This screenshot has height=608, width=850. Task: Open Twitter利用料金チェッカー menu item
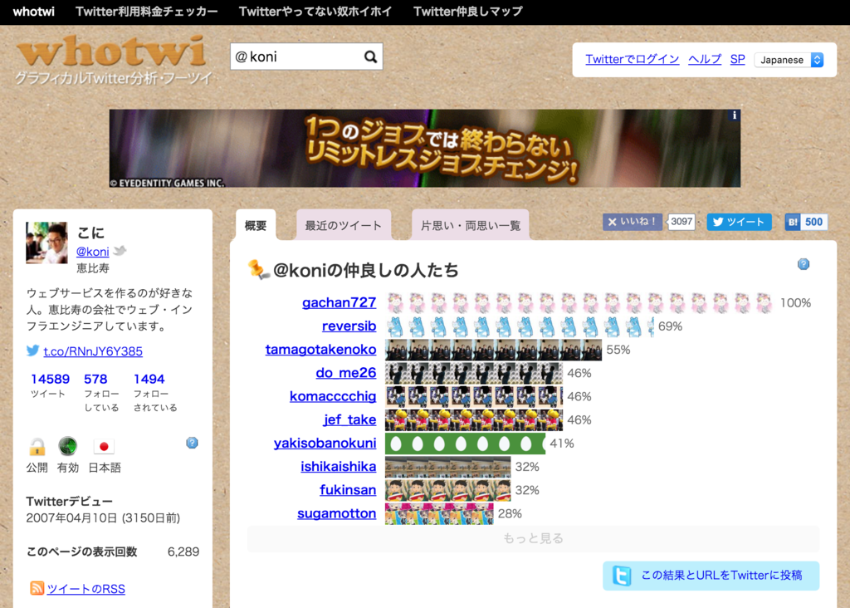click(146, 12)
